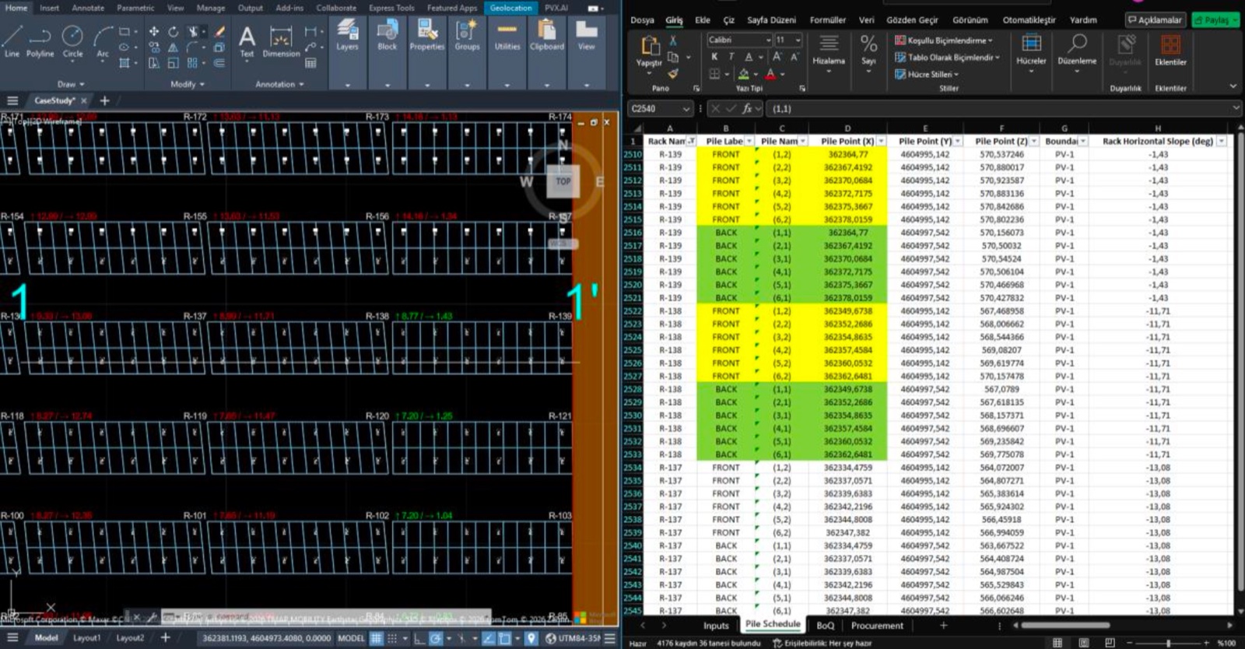The width and height of the screenshot is (1245, 649).
Task: Open the Geolocation ribbon tab
Action: click(x=511, y=8)
